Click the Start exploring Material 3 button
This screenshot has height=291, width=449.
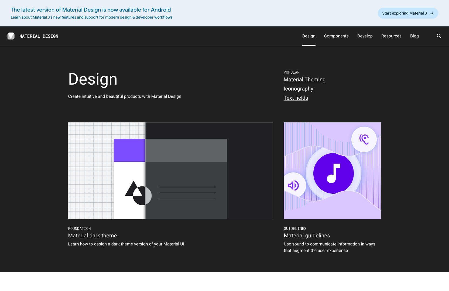[x=408, y=13]
